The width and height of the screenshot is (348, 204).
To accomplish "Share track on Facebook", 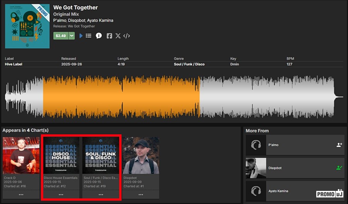I will [109, 36].
